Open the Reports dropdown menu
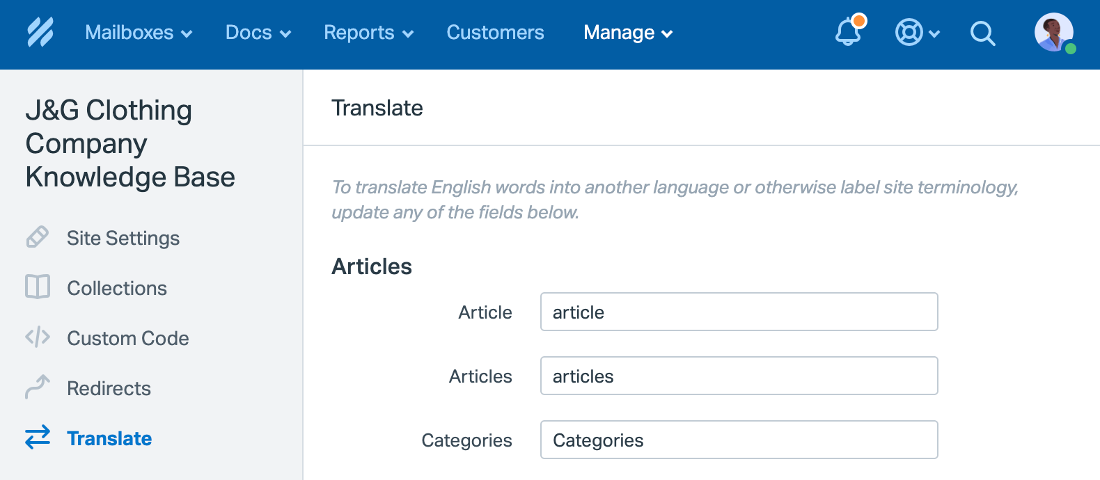The width and height of the screenshot is (1100, 480). [368, 33]
